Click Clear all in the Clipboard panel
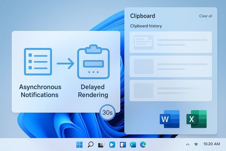The image size is (226, 151). coord(206,16)
